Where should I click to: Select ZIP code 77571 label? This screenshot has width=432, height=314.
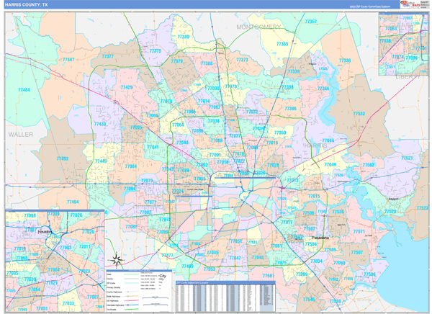[x=358, y=232]
